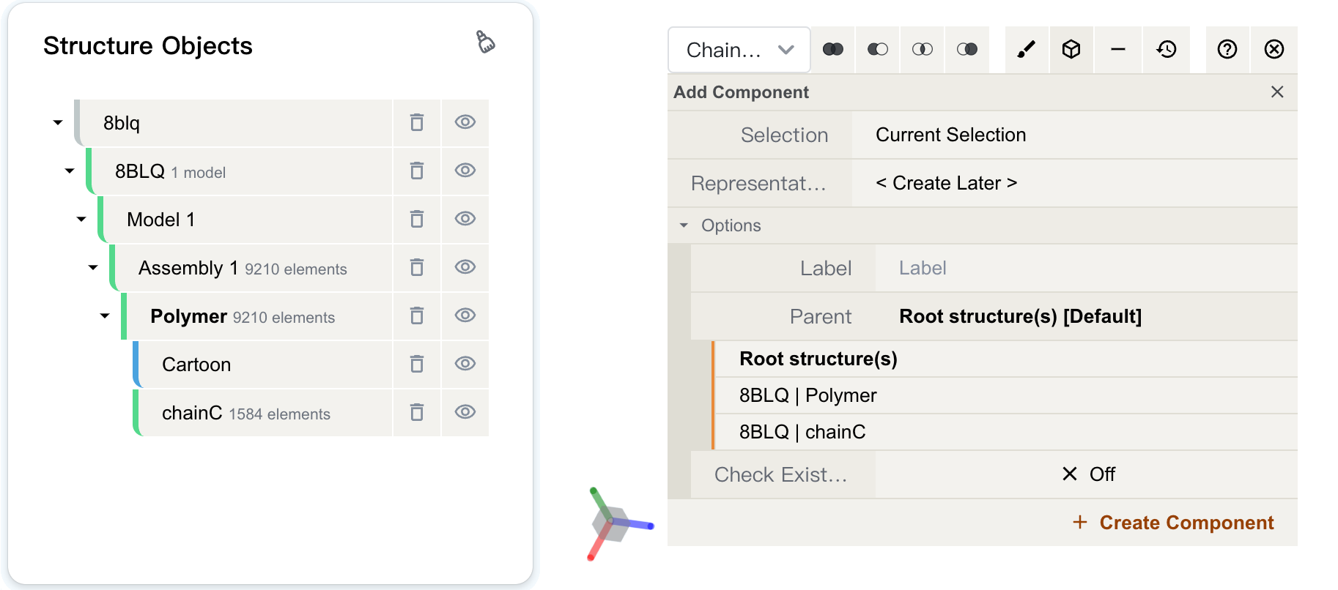Collapse the Assembly 1 tree node

click(93, 267)
